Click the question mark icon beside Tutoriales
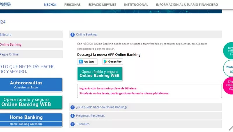233x132 pixels. (73, 124)
